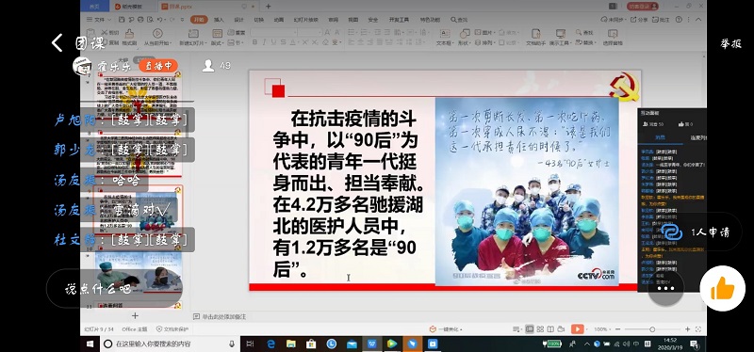Tap the orange thumbs-up like button
The image size is (754, 352).
click(722, 289)
